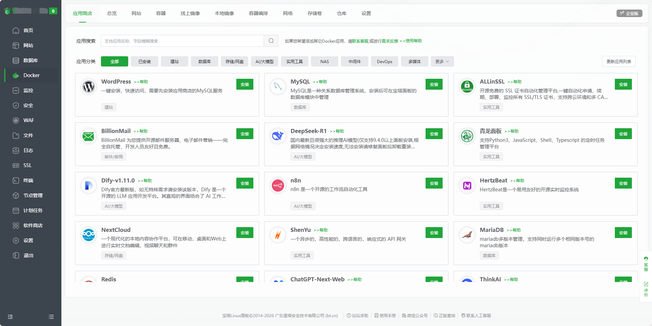Viewport: 652px width, 326px height.
Task: Click the DeepSeek-R1 whale logo
Action: 278,136
